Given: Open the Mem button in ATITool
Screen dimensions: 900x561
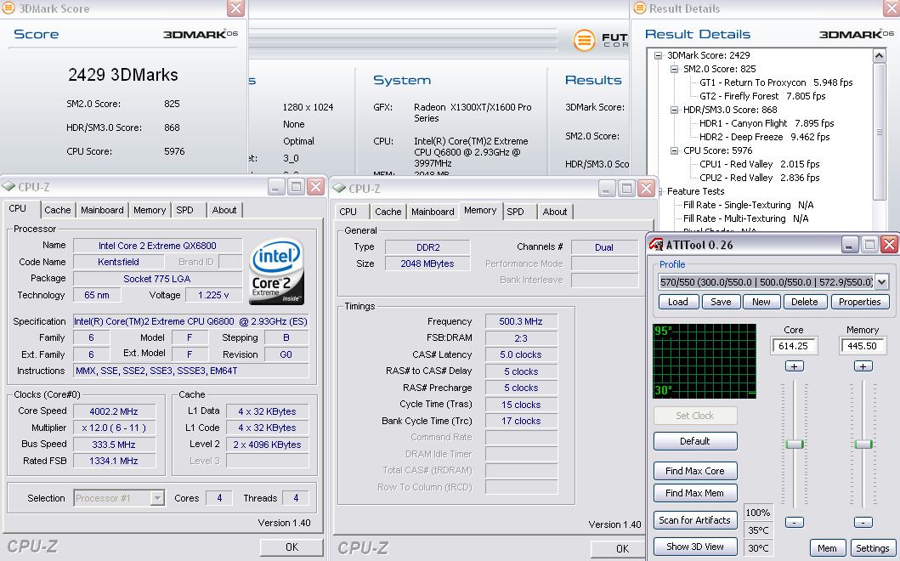Looking at the screenshot, I should tap(827, 548).
